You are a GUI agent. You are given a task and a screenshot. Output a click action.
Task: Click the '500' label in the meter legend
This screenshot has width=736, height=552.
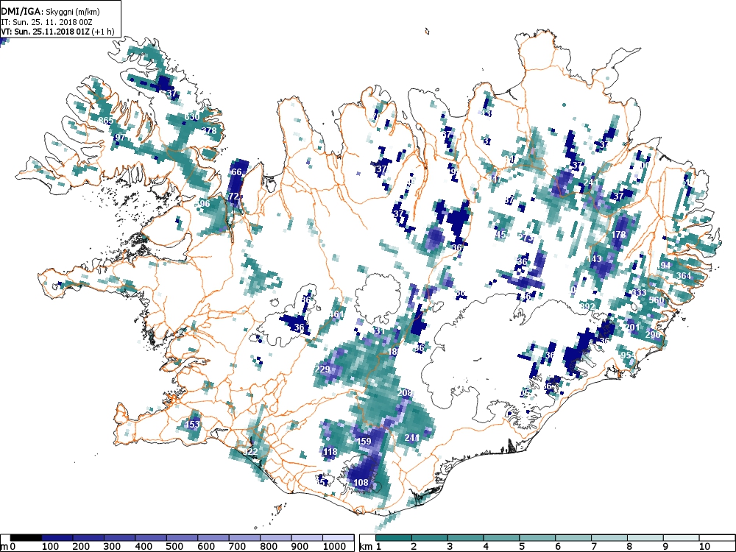174,546
